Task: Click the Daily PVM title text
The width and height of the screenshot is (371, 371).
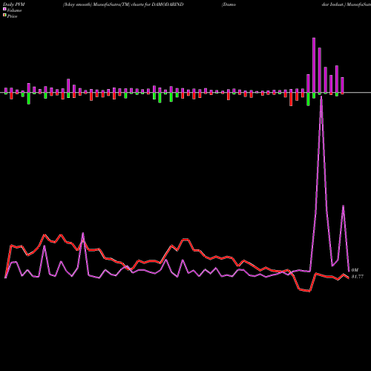Action: [x=14, y=4]
